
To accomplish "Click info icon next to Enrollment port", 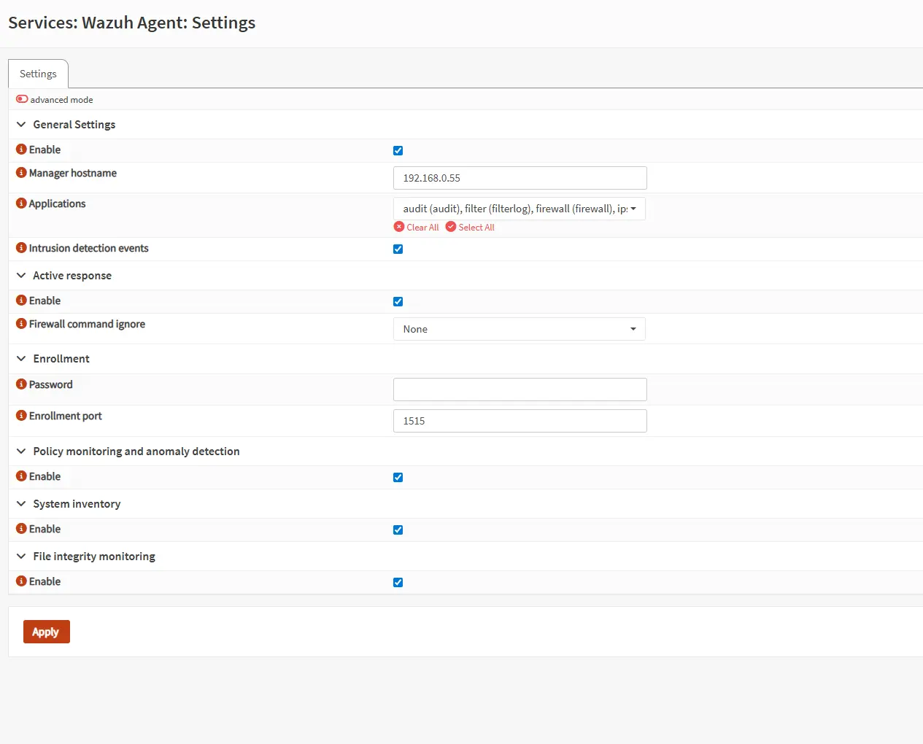I will 21,416.
